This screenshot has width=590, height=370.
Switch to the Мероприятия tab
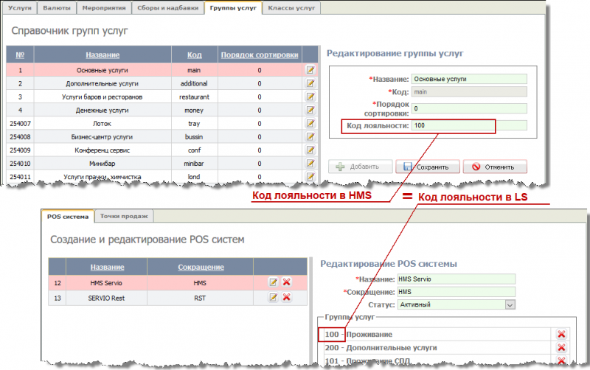[104, 8]
